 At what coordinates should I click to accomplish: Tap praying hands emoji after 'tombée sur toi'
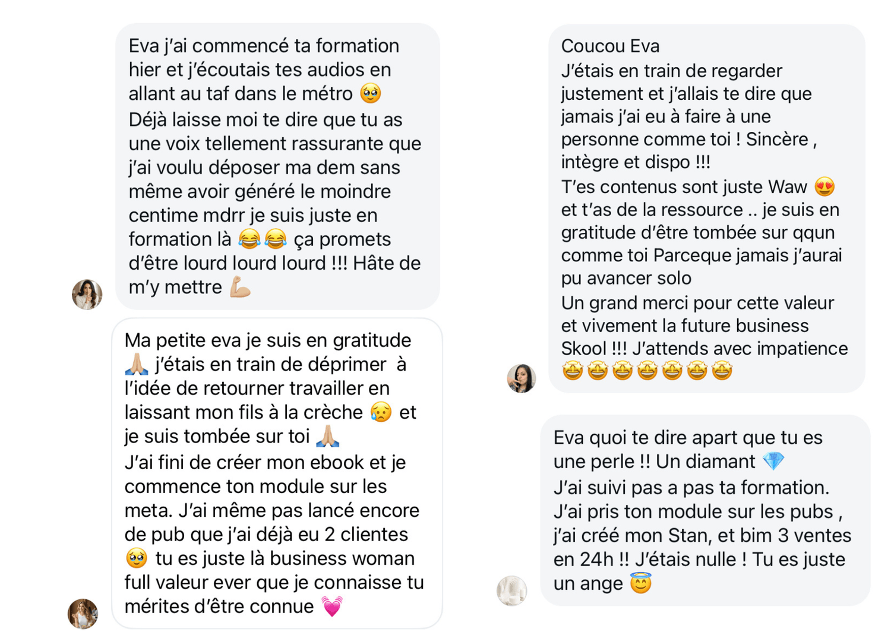click(x=327, y=437)
